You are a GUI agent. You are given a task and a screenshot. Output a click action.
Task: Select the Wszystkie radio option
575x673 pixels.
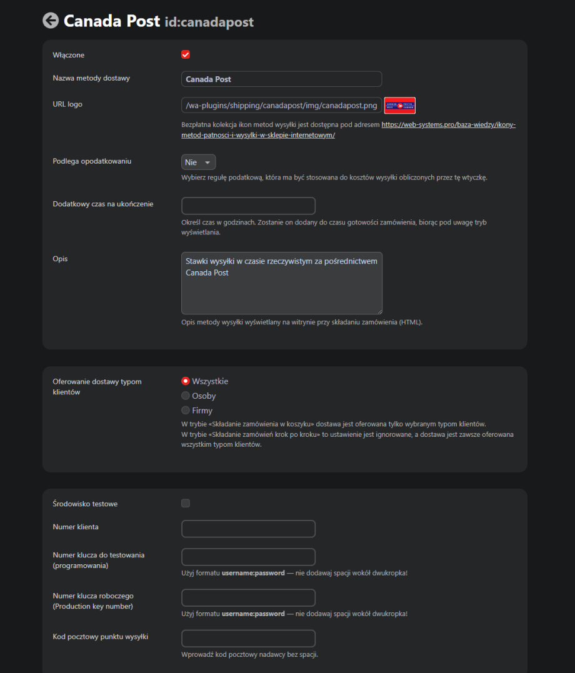(186, 381)
